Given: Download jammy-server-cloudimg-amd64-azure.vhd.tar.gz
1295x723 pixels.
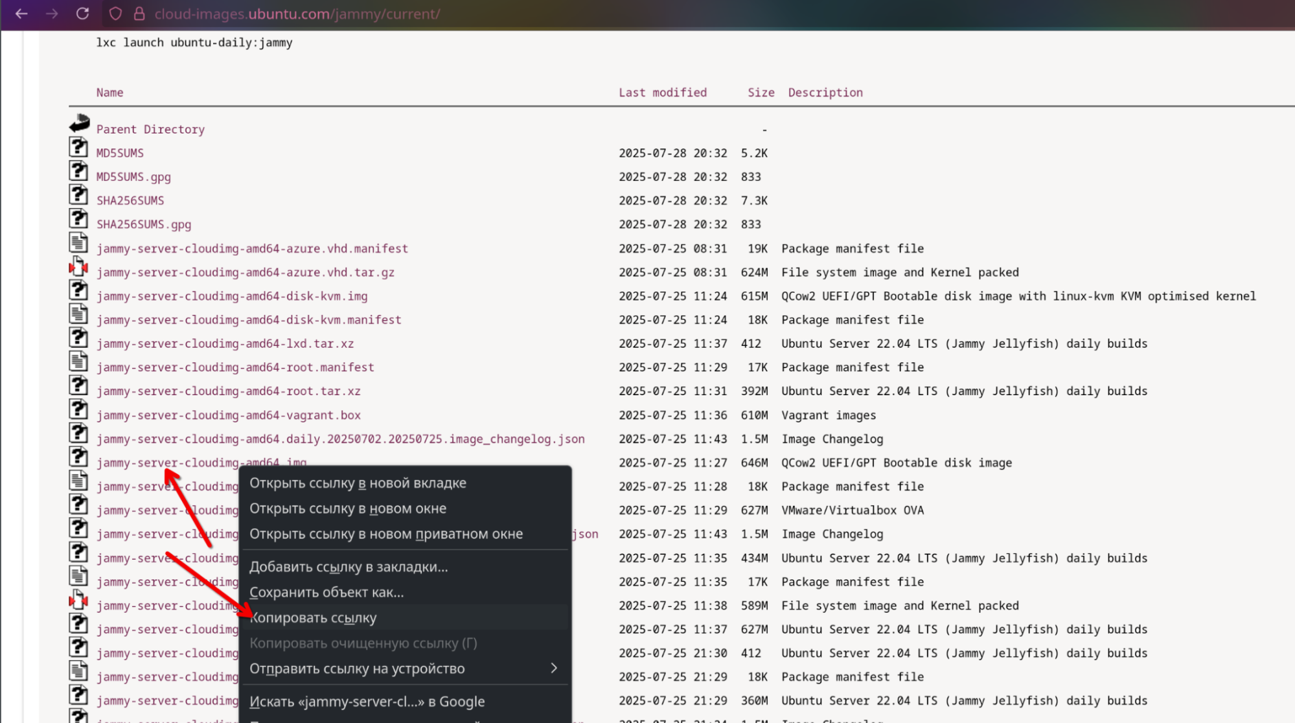Looking at the screenshot, I should [246, 273].
